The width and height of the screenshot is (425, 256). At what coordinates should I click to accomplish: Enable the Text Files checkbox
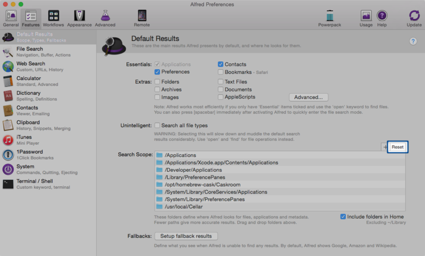(220, 82)
